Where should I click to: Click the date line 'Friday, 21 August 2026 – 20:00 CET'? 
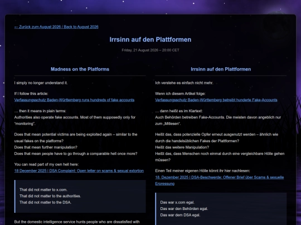pos(151,50)
